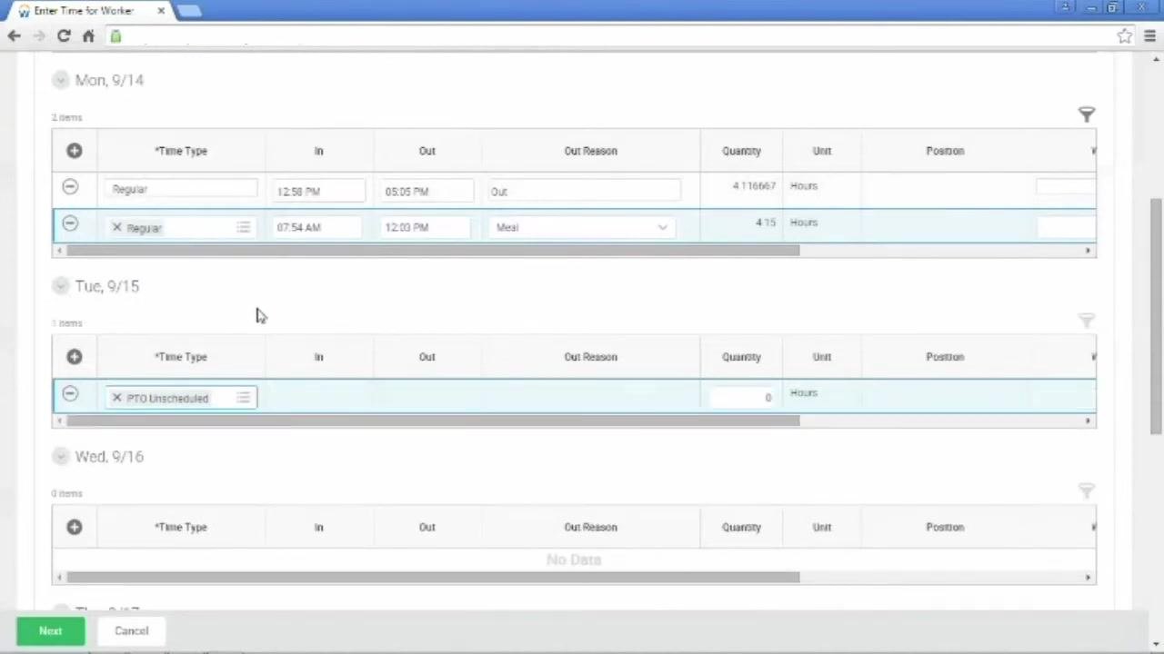Click the browser address bar
Screen dimensions: 1164x654
[609, 36]
